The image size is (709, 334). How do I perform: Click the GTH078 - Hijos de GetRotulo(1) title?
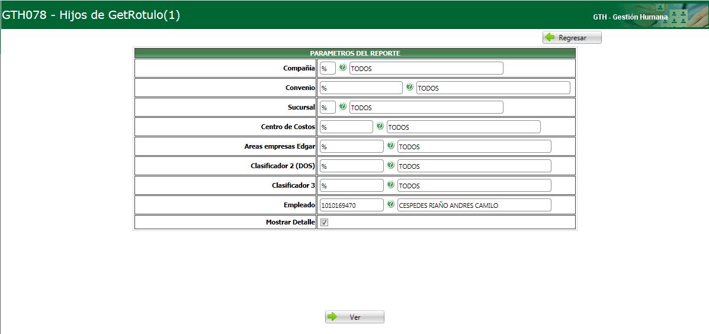[91, 15]
